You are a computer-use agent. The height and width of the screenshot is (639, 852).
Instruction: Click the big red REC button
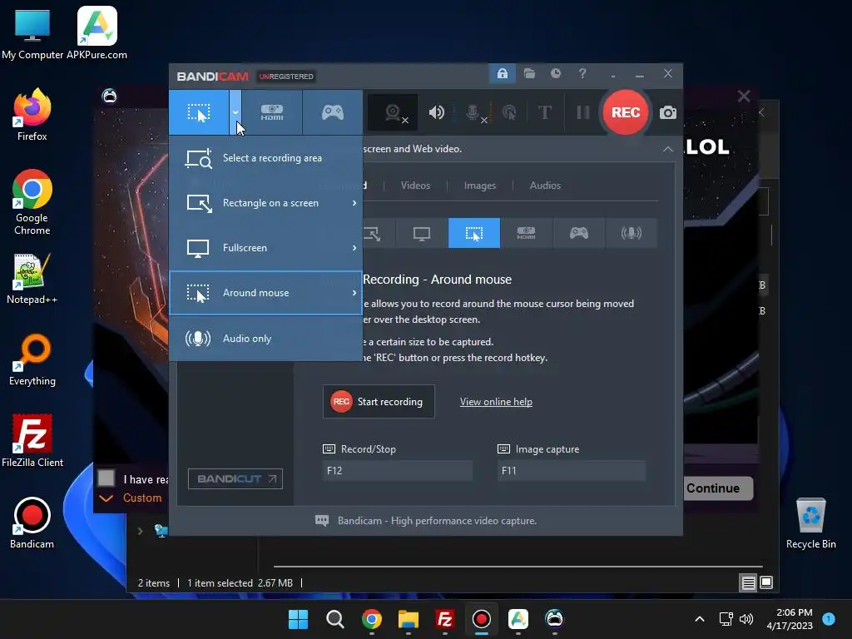[626, 112]
